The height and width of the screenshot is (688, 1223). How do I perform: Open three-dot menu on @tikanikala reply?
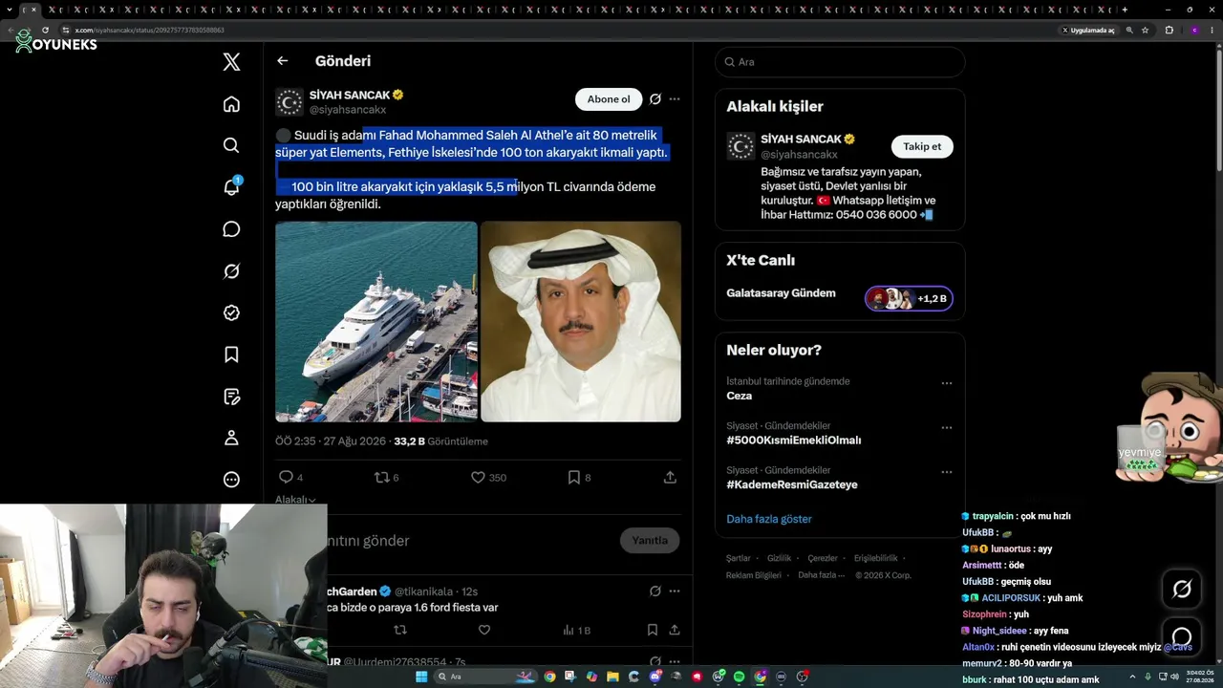(675, 591)
